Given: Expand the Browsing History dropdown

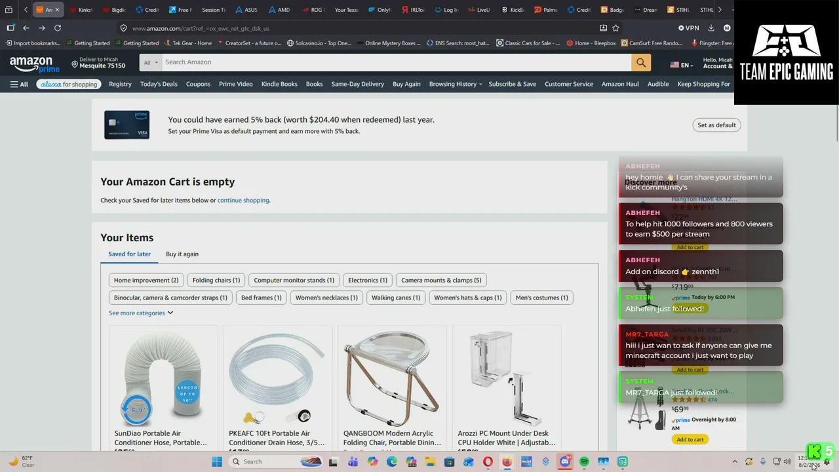Looking at the screenshot, I should pos(456,84).
